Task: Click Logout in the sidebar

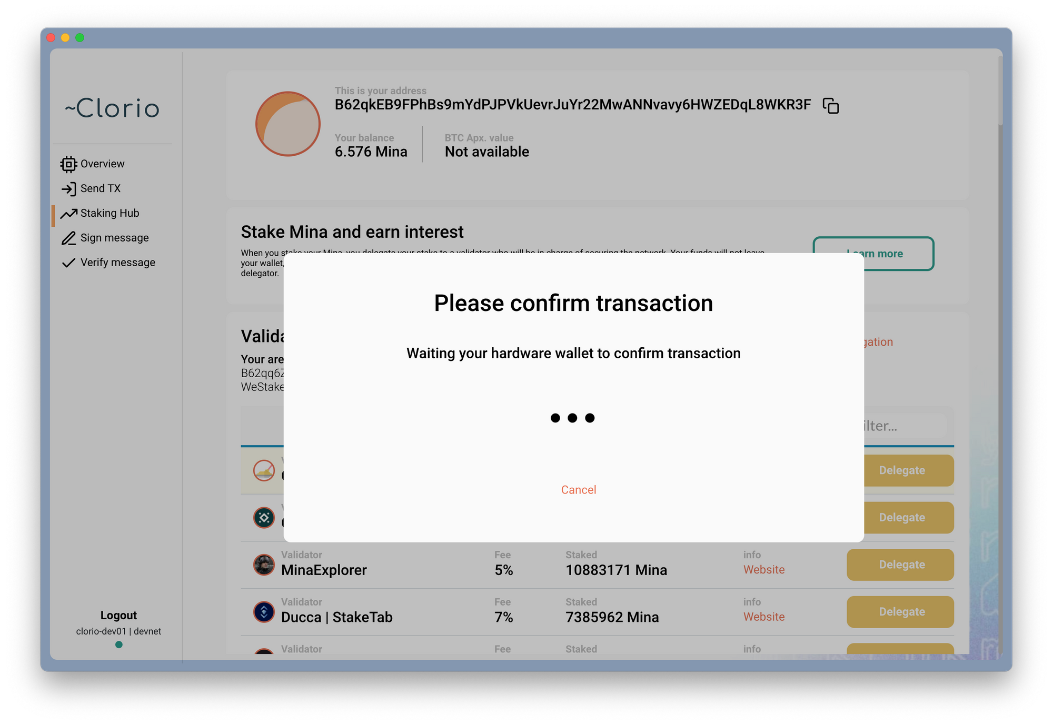Action: coord(118,615)
